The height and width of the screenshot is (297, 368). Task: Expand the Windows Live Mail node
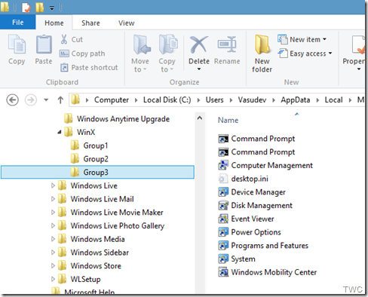click(x=53, y=199)
